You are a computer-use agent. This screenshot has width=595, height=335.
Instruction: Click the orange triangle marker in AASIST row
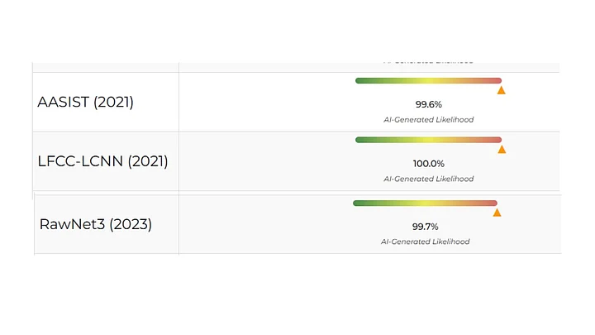(x=501, y=90)
